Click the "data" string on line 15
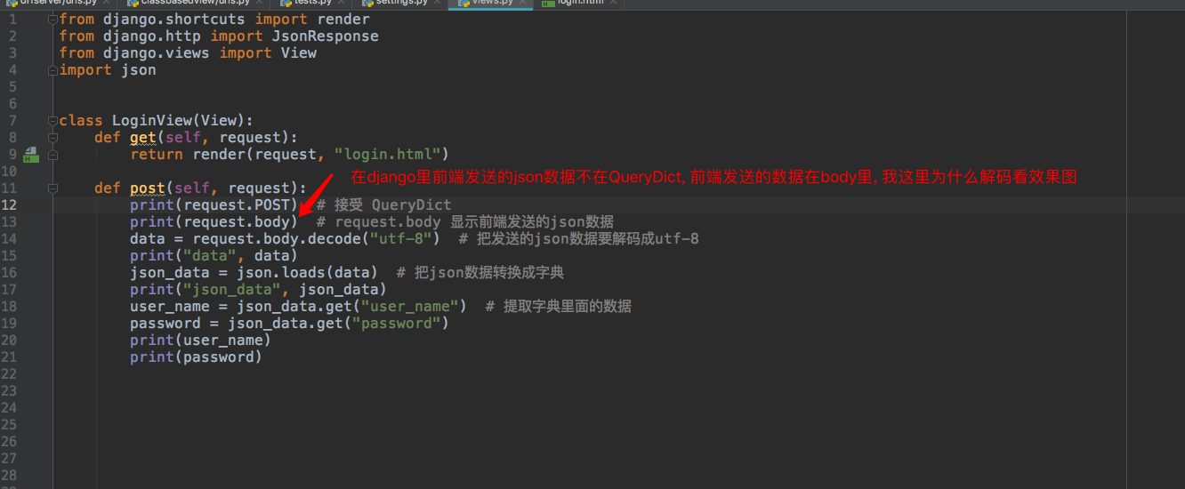This screenshot has height=489, width=1185. [x=209, y=255]
